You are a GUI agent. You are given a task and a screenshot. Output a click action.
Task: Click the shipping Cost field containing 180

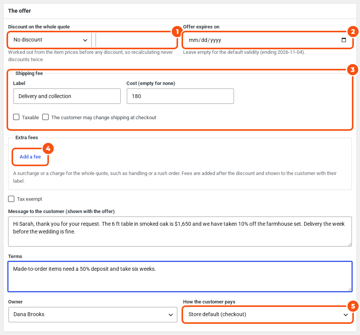coord(180,96)
